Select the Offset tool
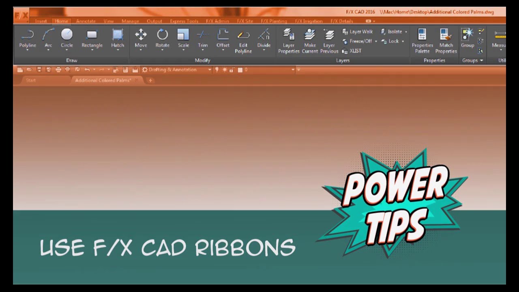 (x=223, y=39)
